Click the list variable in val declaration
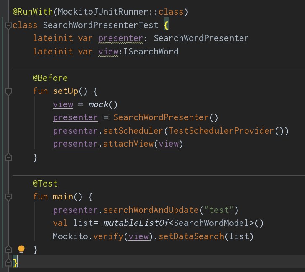 (83, 223)
